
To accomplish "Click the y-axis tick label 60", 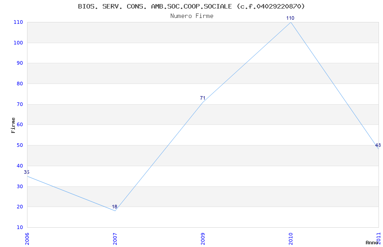I will (x=20, y=124).
